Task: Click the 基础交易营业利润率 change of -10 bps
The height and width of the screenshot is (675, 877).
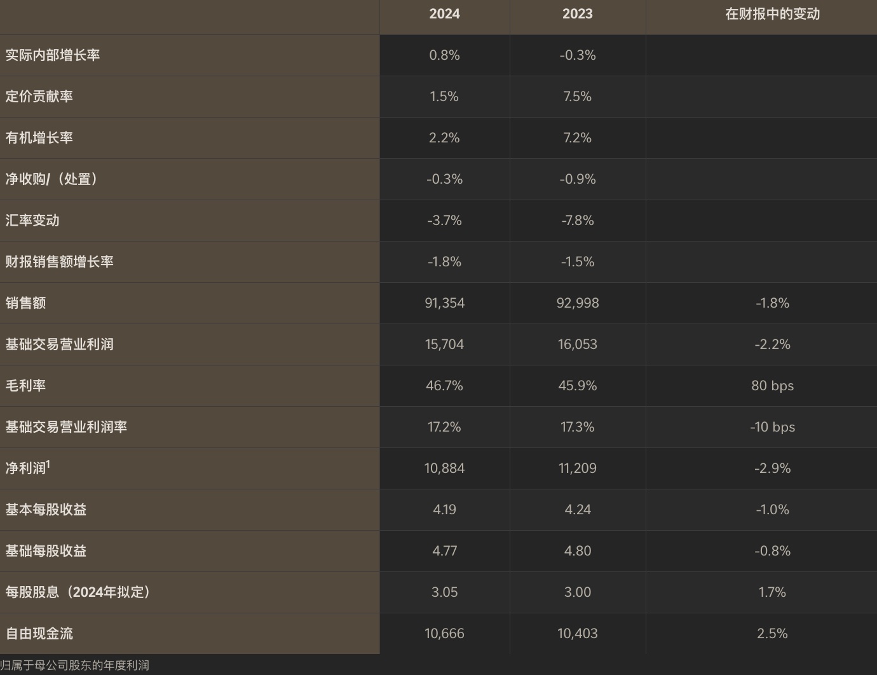Action: pos(772,427)
